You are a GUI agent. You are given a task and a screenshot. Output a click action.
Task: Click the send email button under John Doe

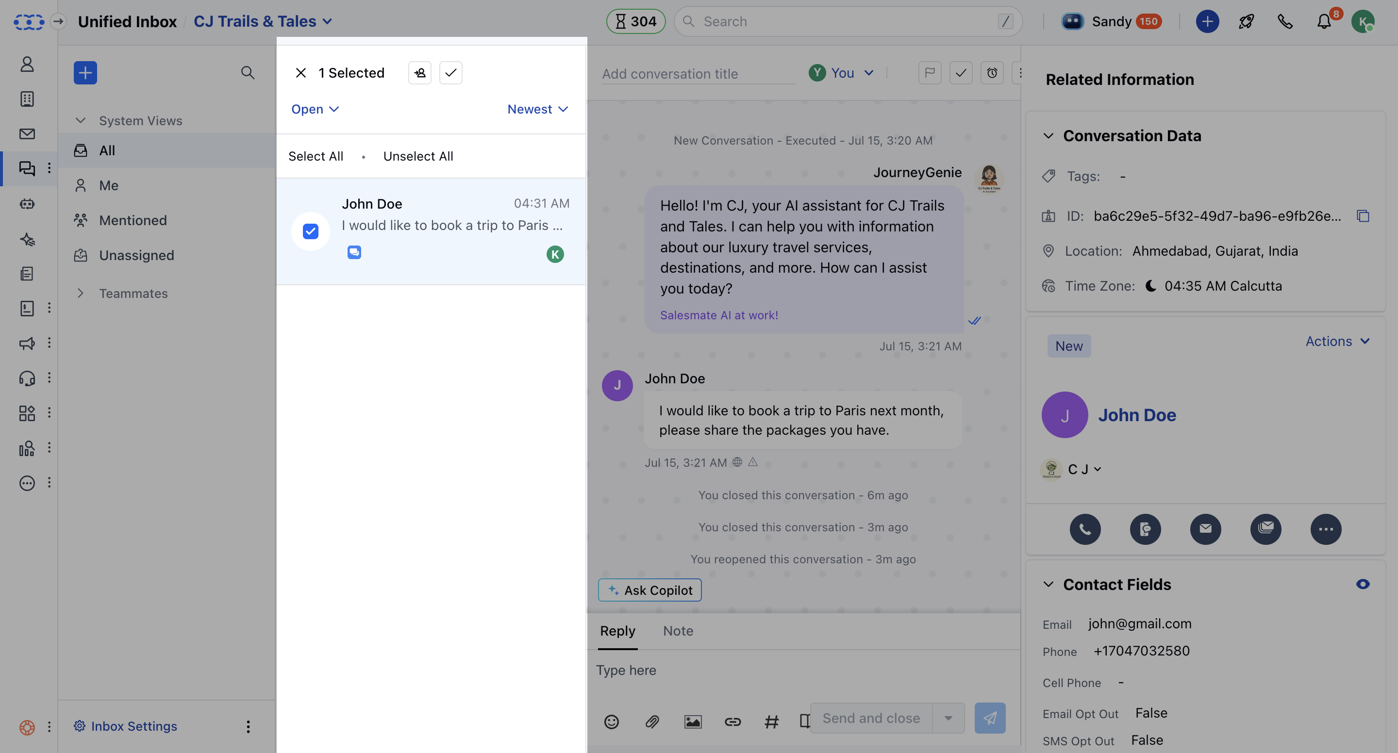1205,528
